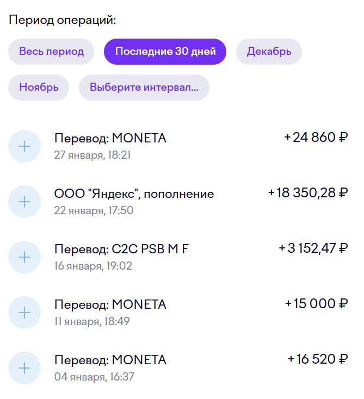Click the +18 350,28 ₽ amount
The image size is (364, 399).
coord(308,193)
